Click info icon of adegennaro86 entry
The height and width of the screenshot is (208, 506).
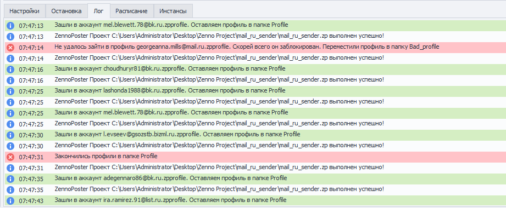10,179
